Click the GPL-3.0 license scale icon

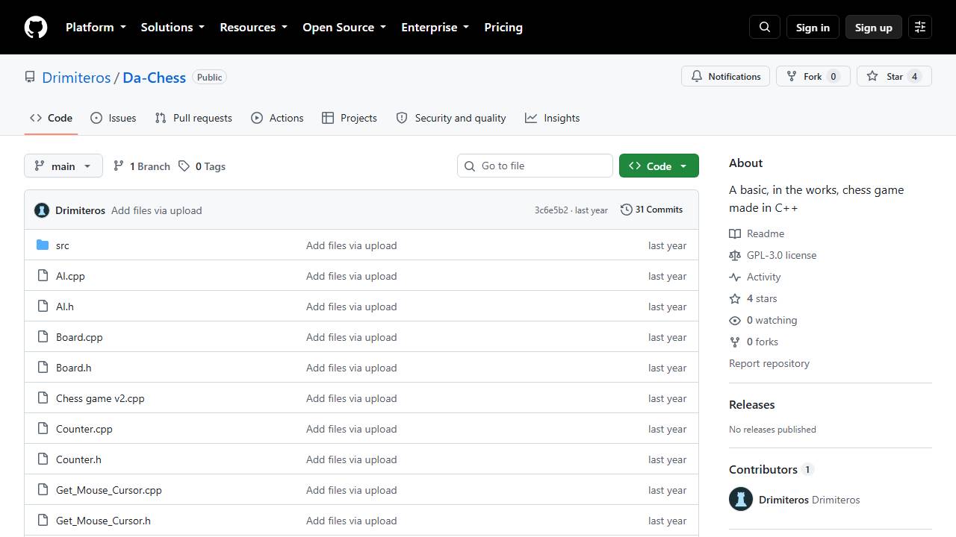point(735,255)
